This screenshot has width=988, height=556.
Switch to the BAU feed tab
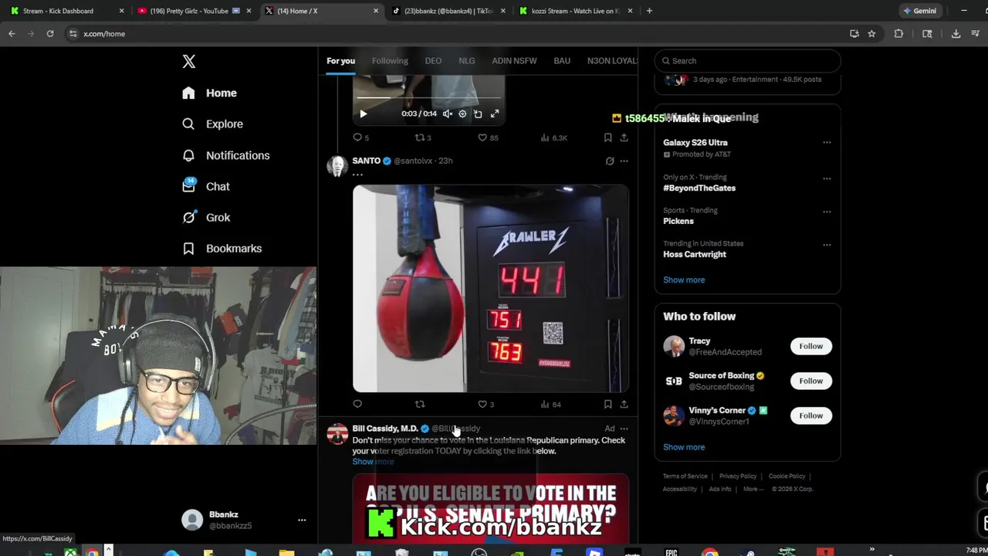coord(562,61)
